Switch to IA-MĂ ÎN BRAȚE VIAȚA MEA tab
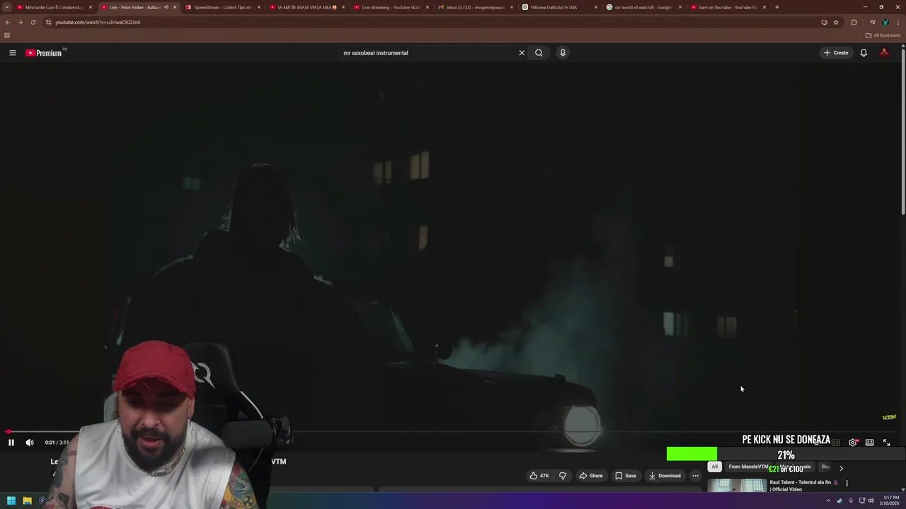The width and height of the screenshot is (906, 509). point(307,7)
